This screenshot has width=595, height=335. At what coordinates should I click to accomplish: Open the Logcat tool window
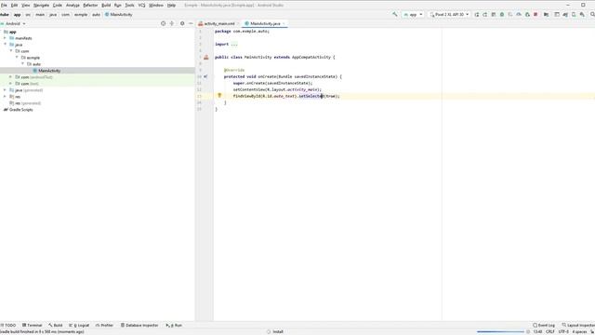coord(79,326)
